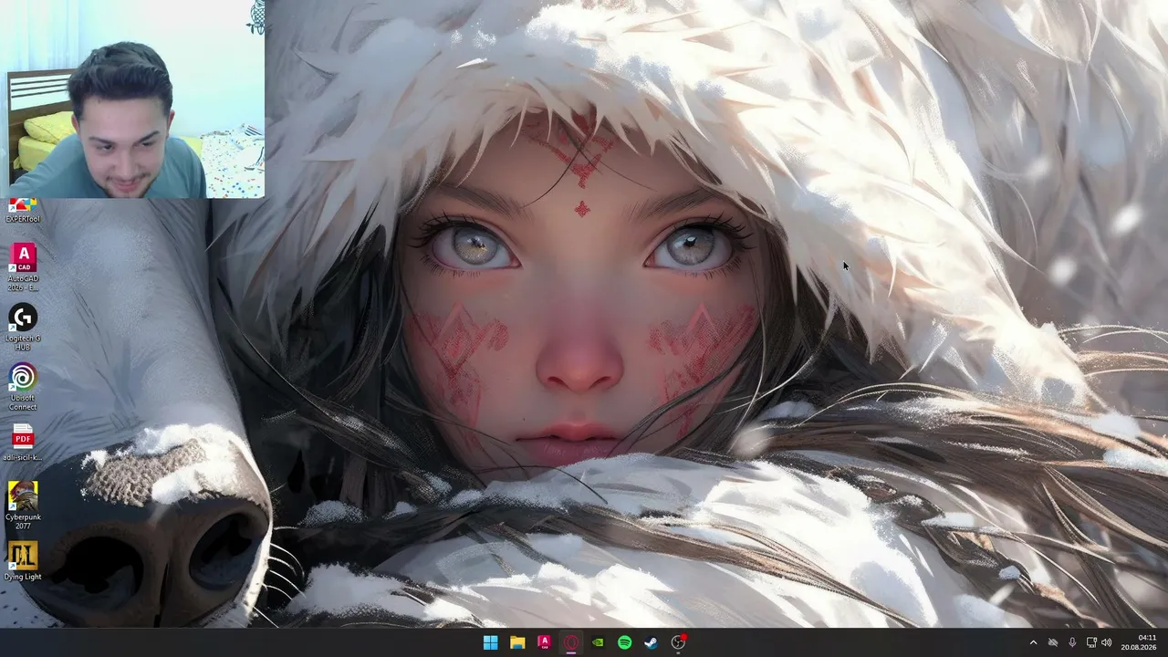Click the crossed-out cloud tray icon

[1052, 642]
